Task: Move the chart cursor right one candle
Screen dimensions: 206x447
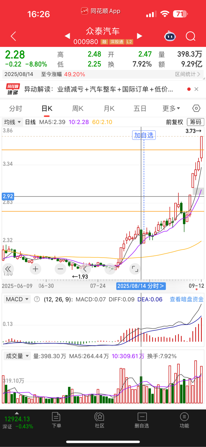Action: 110,269
